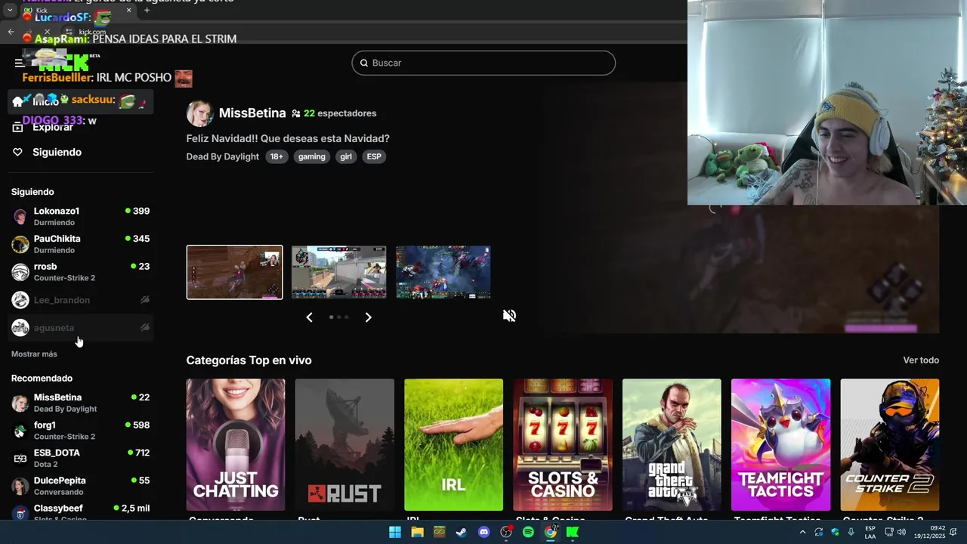Open File Explorer from the taskbar
Image resolution: width=967 pixels, height=544 pixels.
417,532
